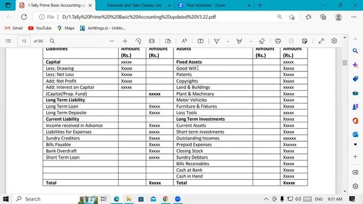Select the Erase tool
The width and height of the screenshot is (363, 204).
point(262,41)
